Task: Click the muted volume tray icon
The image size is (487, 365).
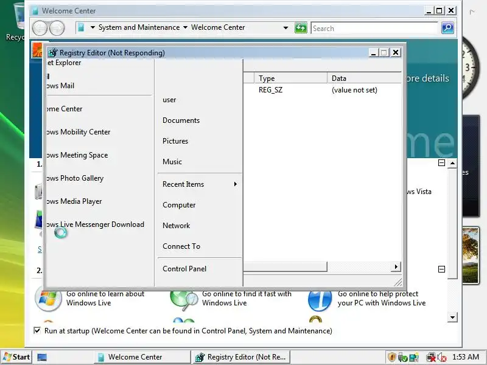Action: coord(442,357)
